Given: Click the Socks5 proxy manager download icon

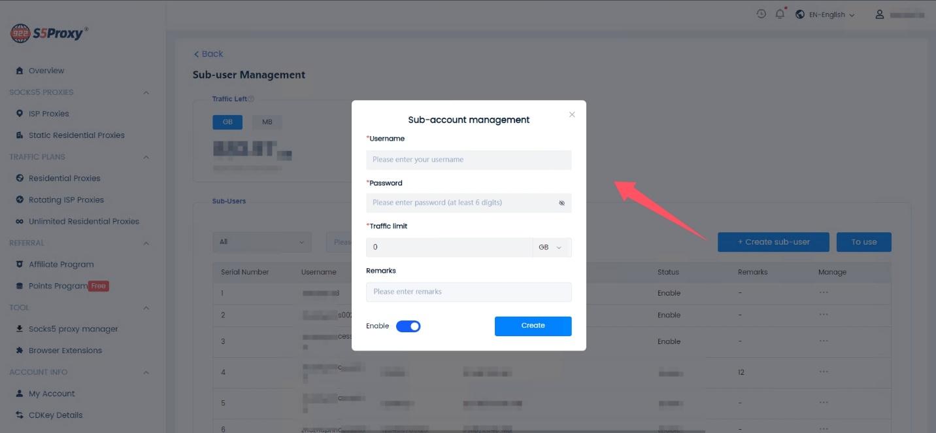Looking at the screenshot, I should (20, 329).
